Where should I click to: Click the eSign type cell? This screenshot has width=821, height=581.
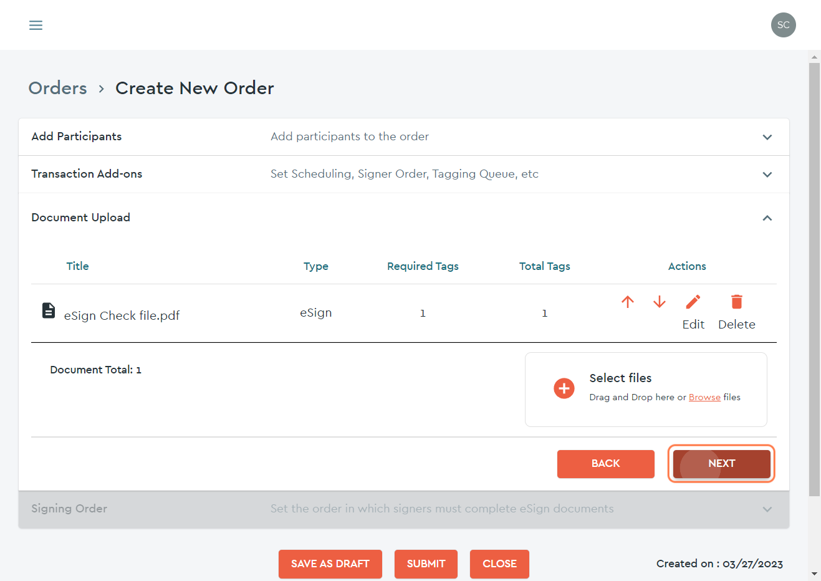click(x=316, y=313)
